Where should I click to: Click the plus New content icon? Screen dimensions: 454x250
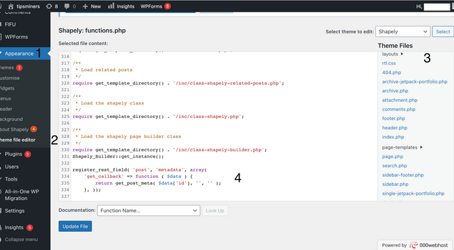click(x=85, y=6)
